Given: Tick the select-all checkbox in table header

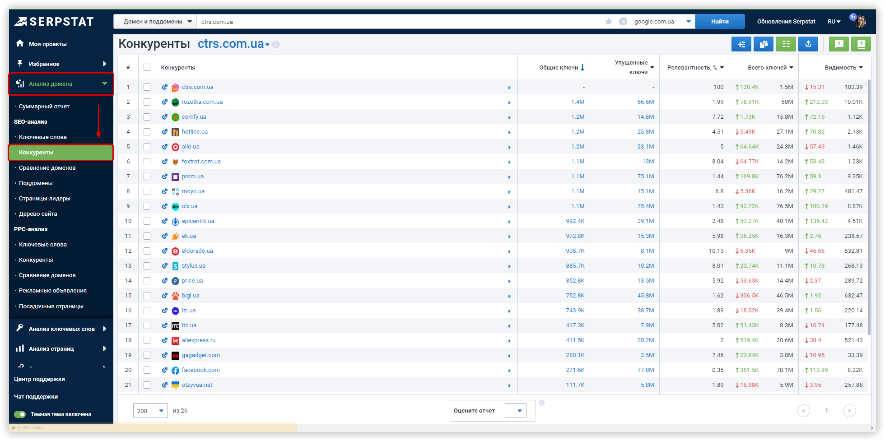Looking at the screenshot, I should coord(147,67).
